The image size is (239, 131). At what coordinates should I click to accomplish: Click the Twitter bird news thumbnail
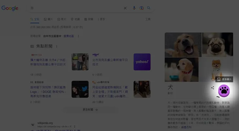click(80, 89)
